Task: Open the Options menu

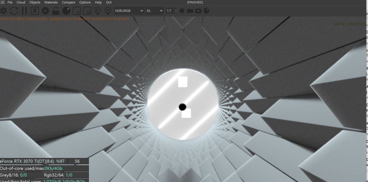Action: 85,2
